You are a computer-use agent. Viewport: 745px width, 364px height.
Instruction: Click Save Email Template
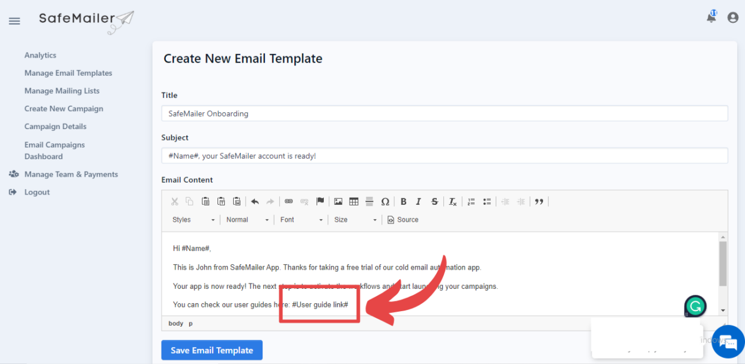point(211,350)
